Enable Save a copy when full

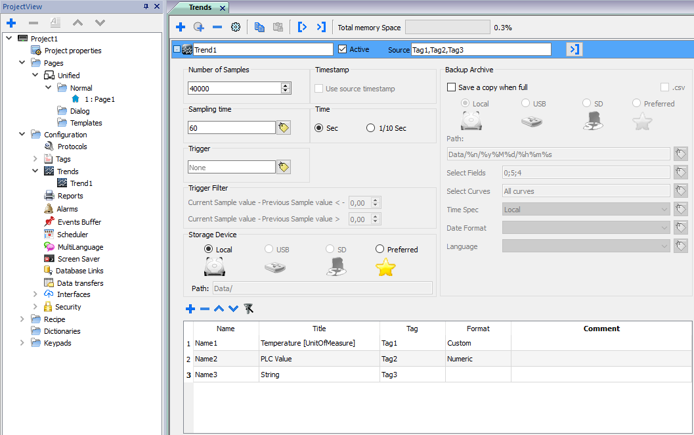(451, 86)
